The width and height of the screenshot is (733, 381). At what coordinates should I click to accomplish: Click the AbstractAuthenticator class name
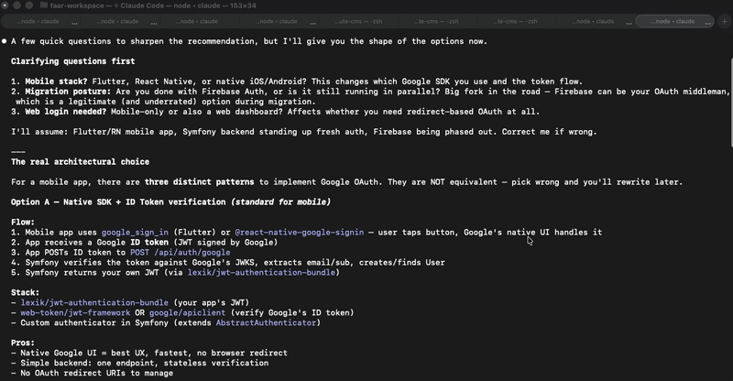[x=272, y=322]
